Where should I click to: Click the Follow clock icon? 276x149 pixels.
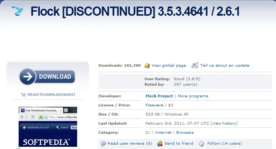point(201,144)
